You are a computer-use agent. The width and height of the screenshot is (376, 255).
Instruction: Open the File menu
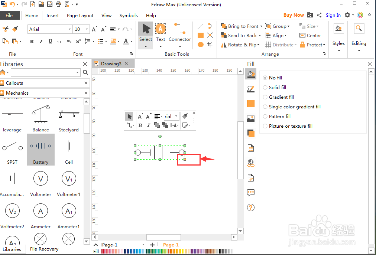click(9, 15)
